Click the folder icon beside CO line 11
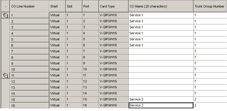 (5, 75)
